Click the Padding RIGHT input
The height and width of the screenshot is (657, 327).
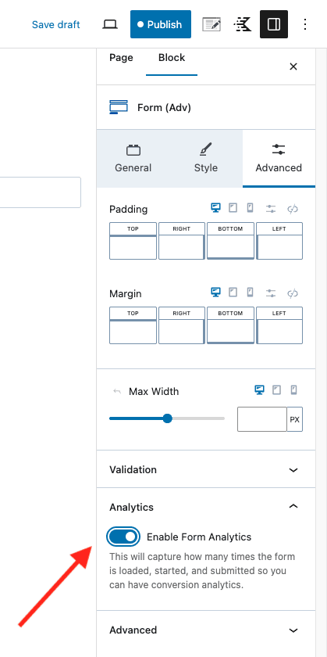pyautogui.click(x=182, y=247)
